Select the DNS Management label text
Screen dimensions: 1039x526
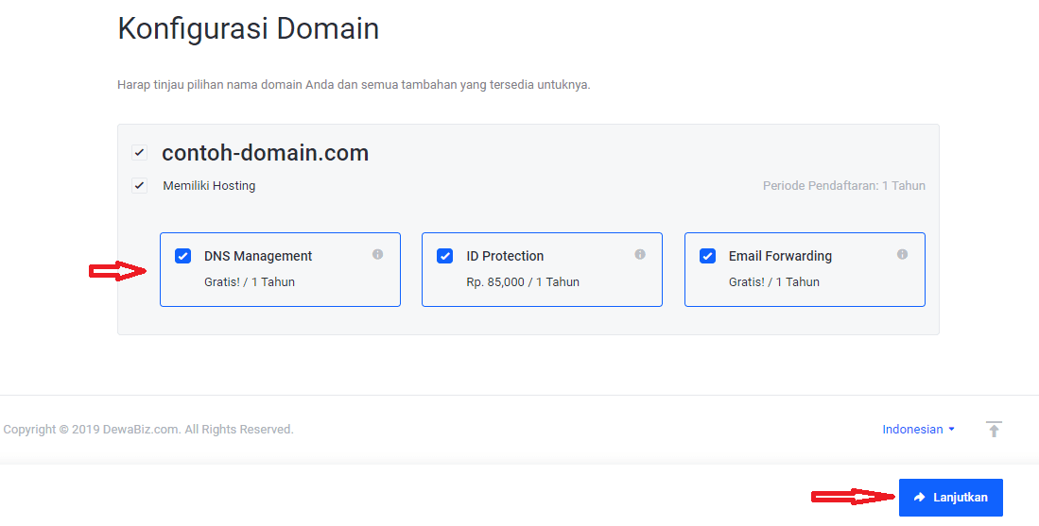(x=258, y=256)
